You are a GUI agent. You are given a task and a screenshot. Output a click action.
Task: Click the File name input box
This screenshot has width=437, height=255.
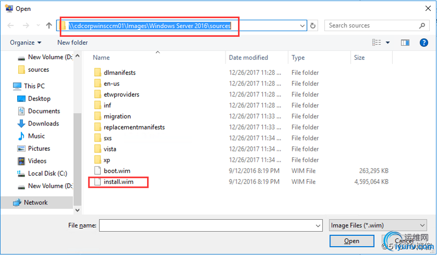tap(207, 225)
